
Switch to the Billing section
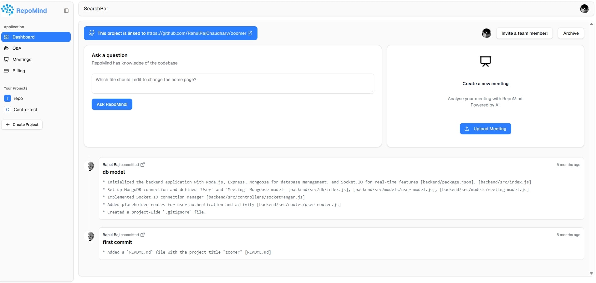(x=18, y=71)
